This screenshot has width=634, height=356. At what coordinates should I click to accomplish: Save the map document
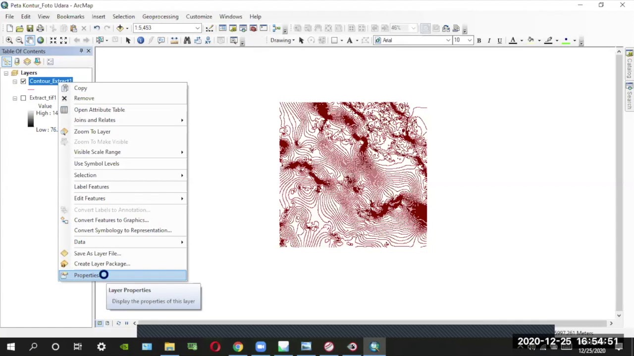tap(30, 28)
